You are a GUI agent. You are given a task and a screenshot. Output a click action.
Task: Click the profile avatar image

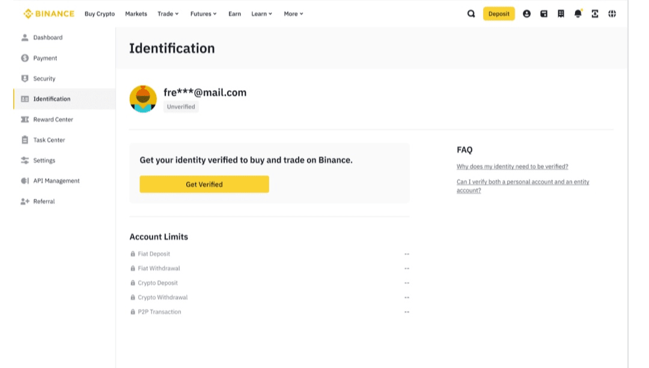click(143, 99)
